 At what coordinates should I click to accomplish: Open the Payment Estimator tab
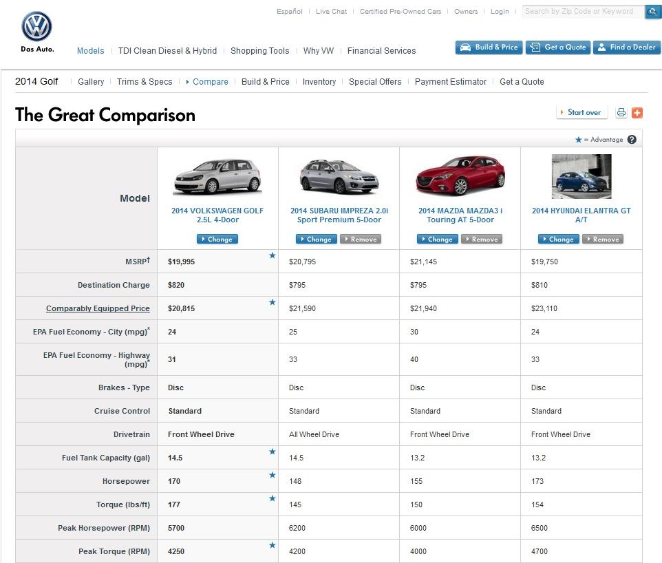coord(451,81)
